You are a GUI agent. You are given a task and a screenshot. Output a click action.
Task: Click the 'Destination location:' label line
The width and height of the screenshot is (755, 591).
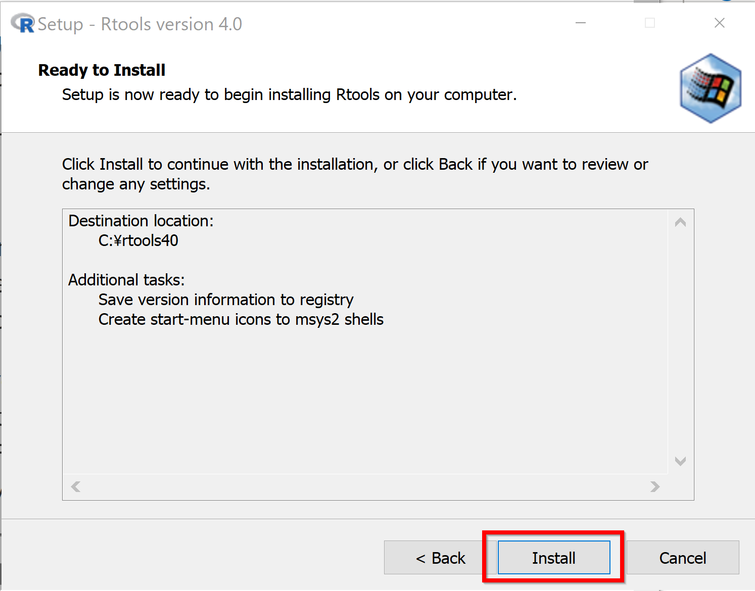(x=141, y=221)
